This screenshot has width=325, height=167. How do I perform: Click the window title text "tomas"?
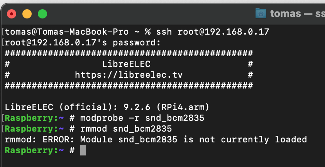[x=286, y=14]
